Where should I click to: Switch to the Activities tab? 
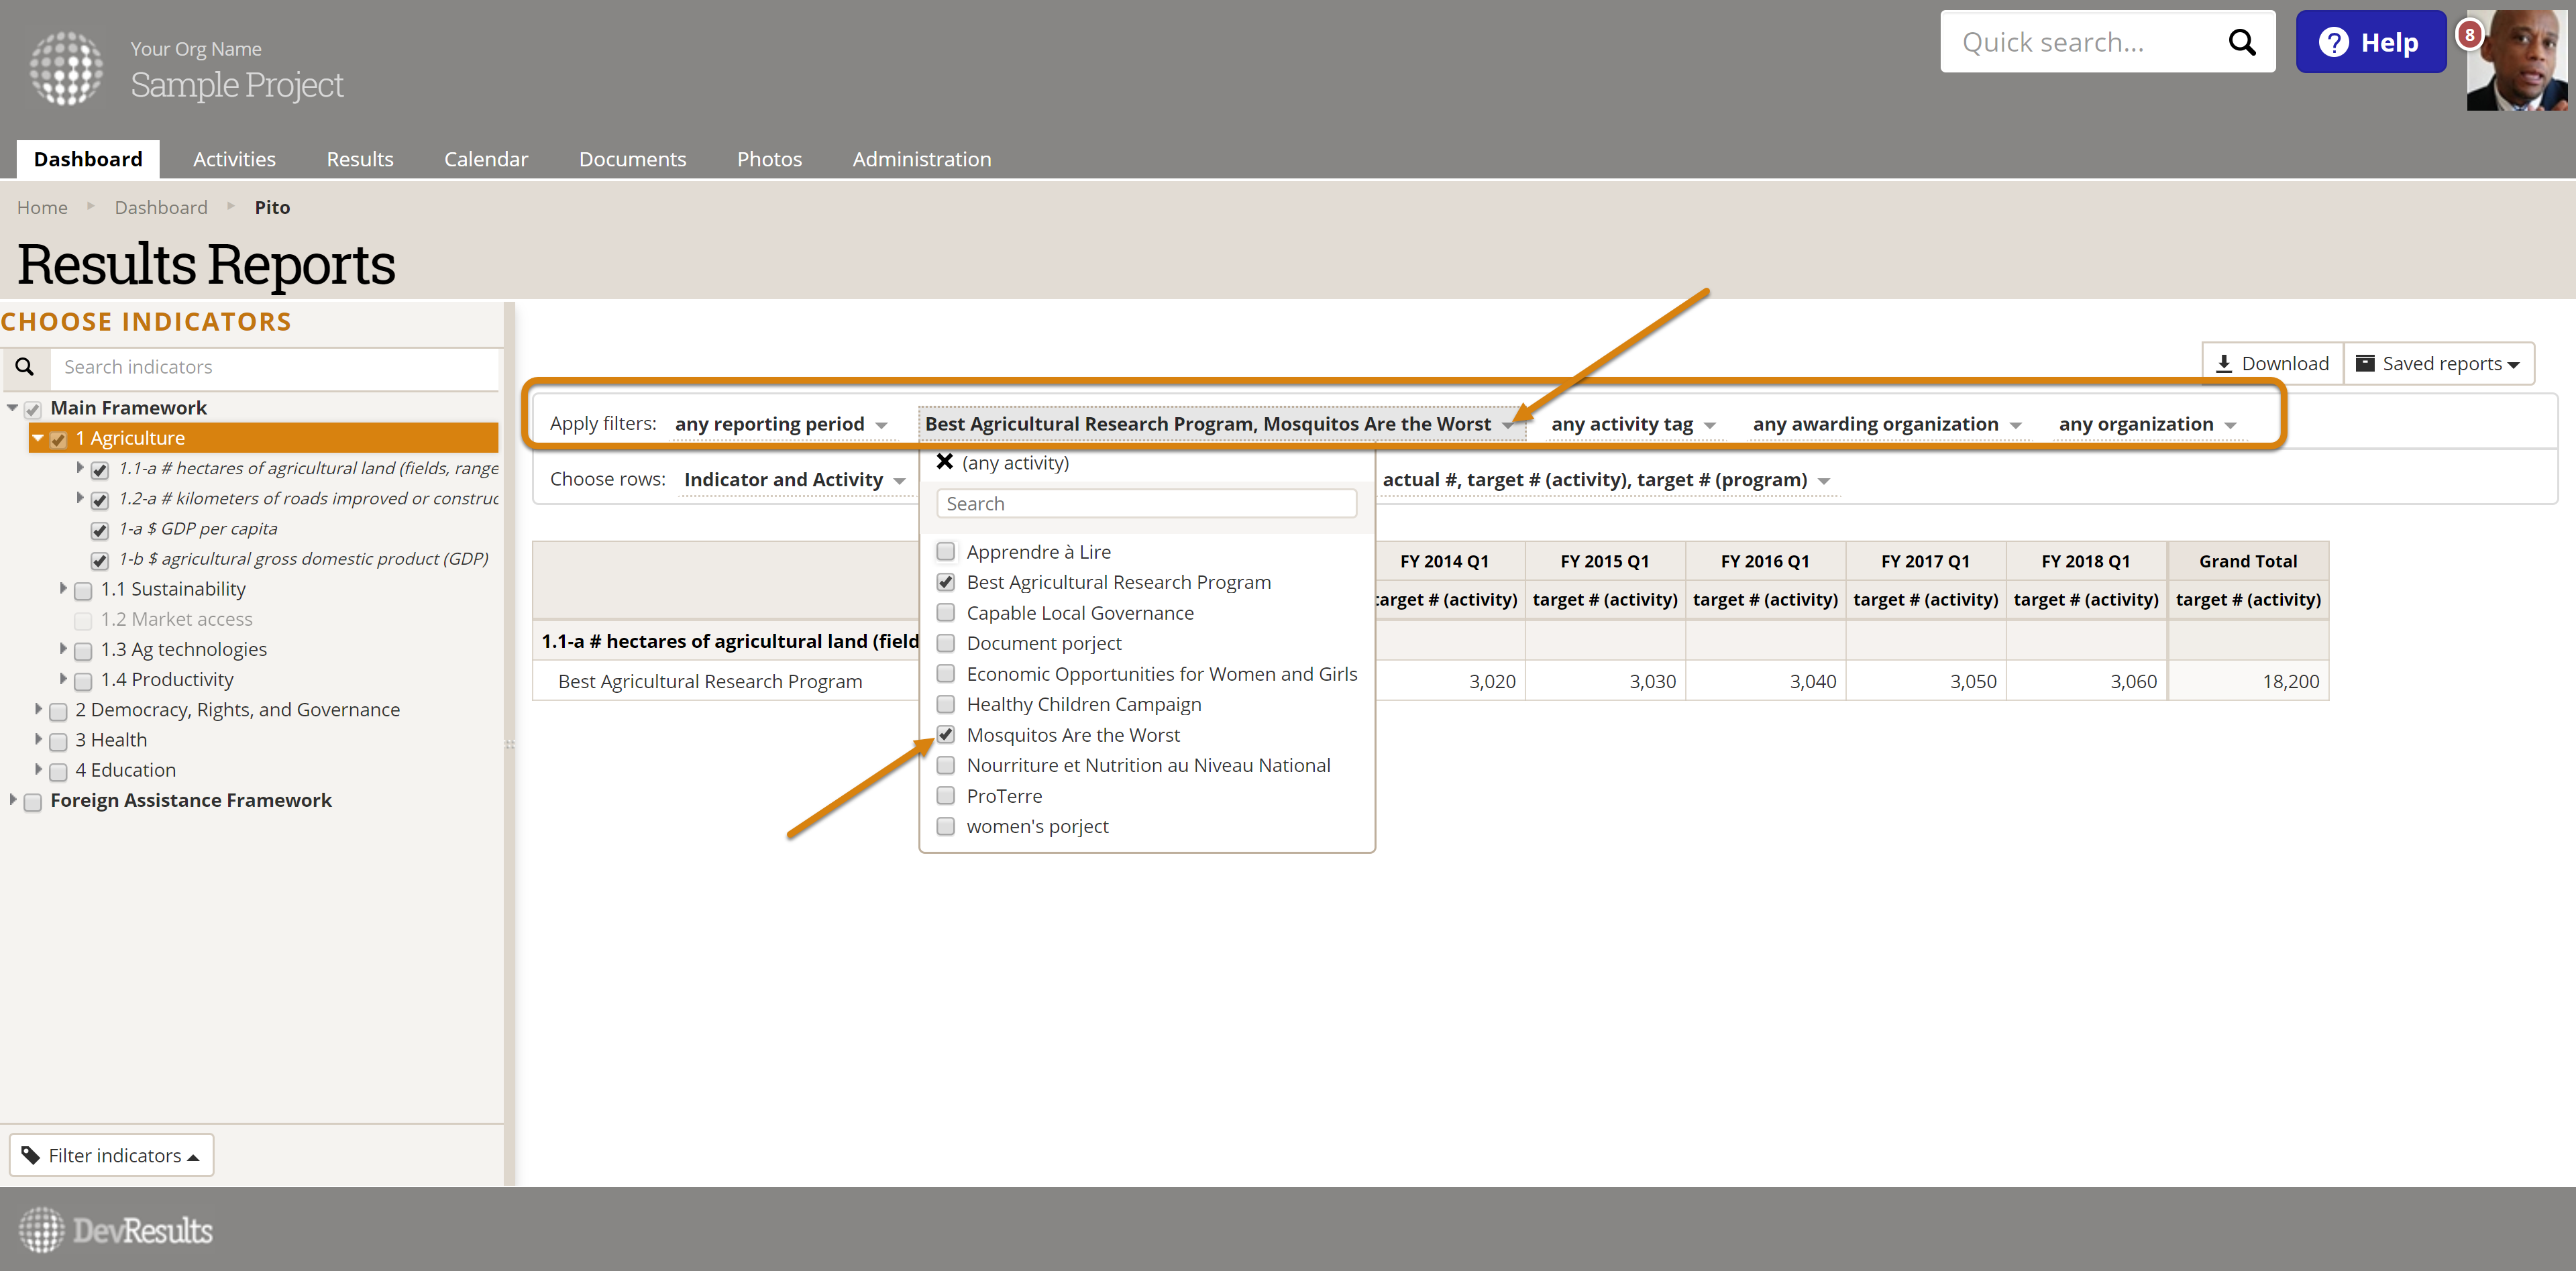click(x=234, y=159)
